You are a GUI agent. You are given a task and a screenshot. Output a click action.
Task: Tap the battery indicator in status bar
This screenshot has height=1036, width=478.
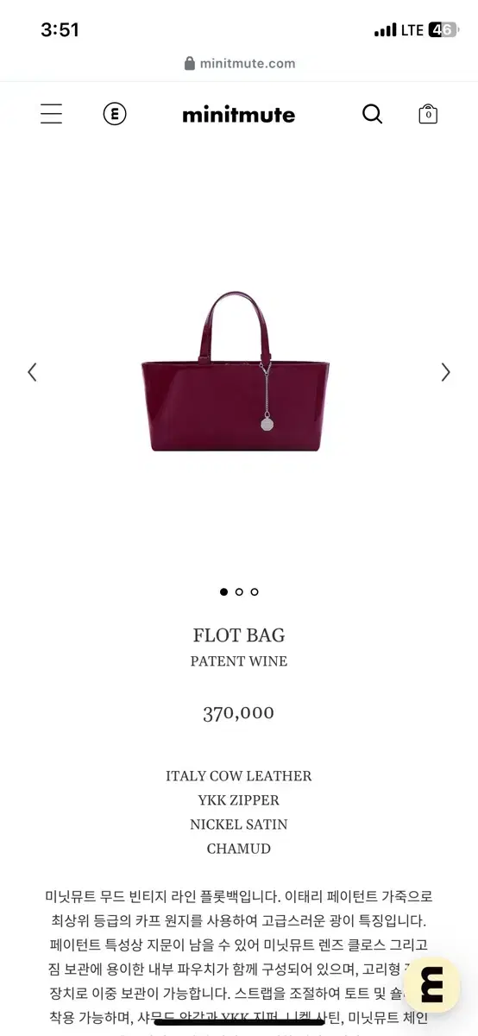443,30
